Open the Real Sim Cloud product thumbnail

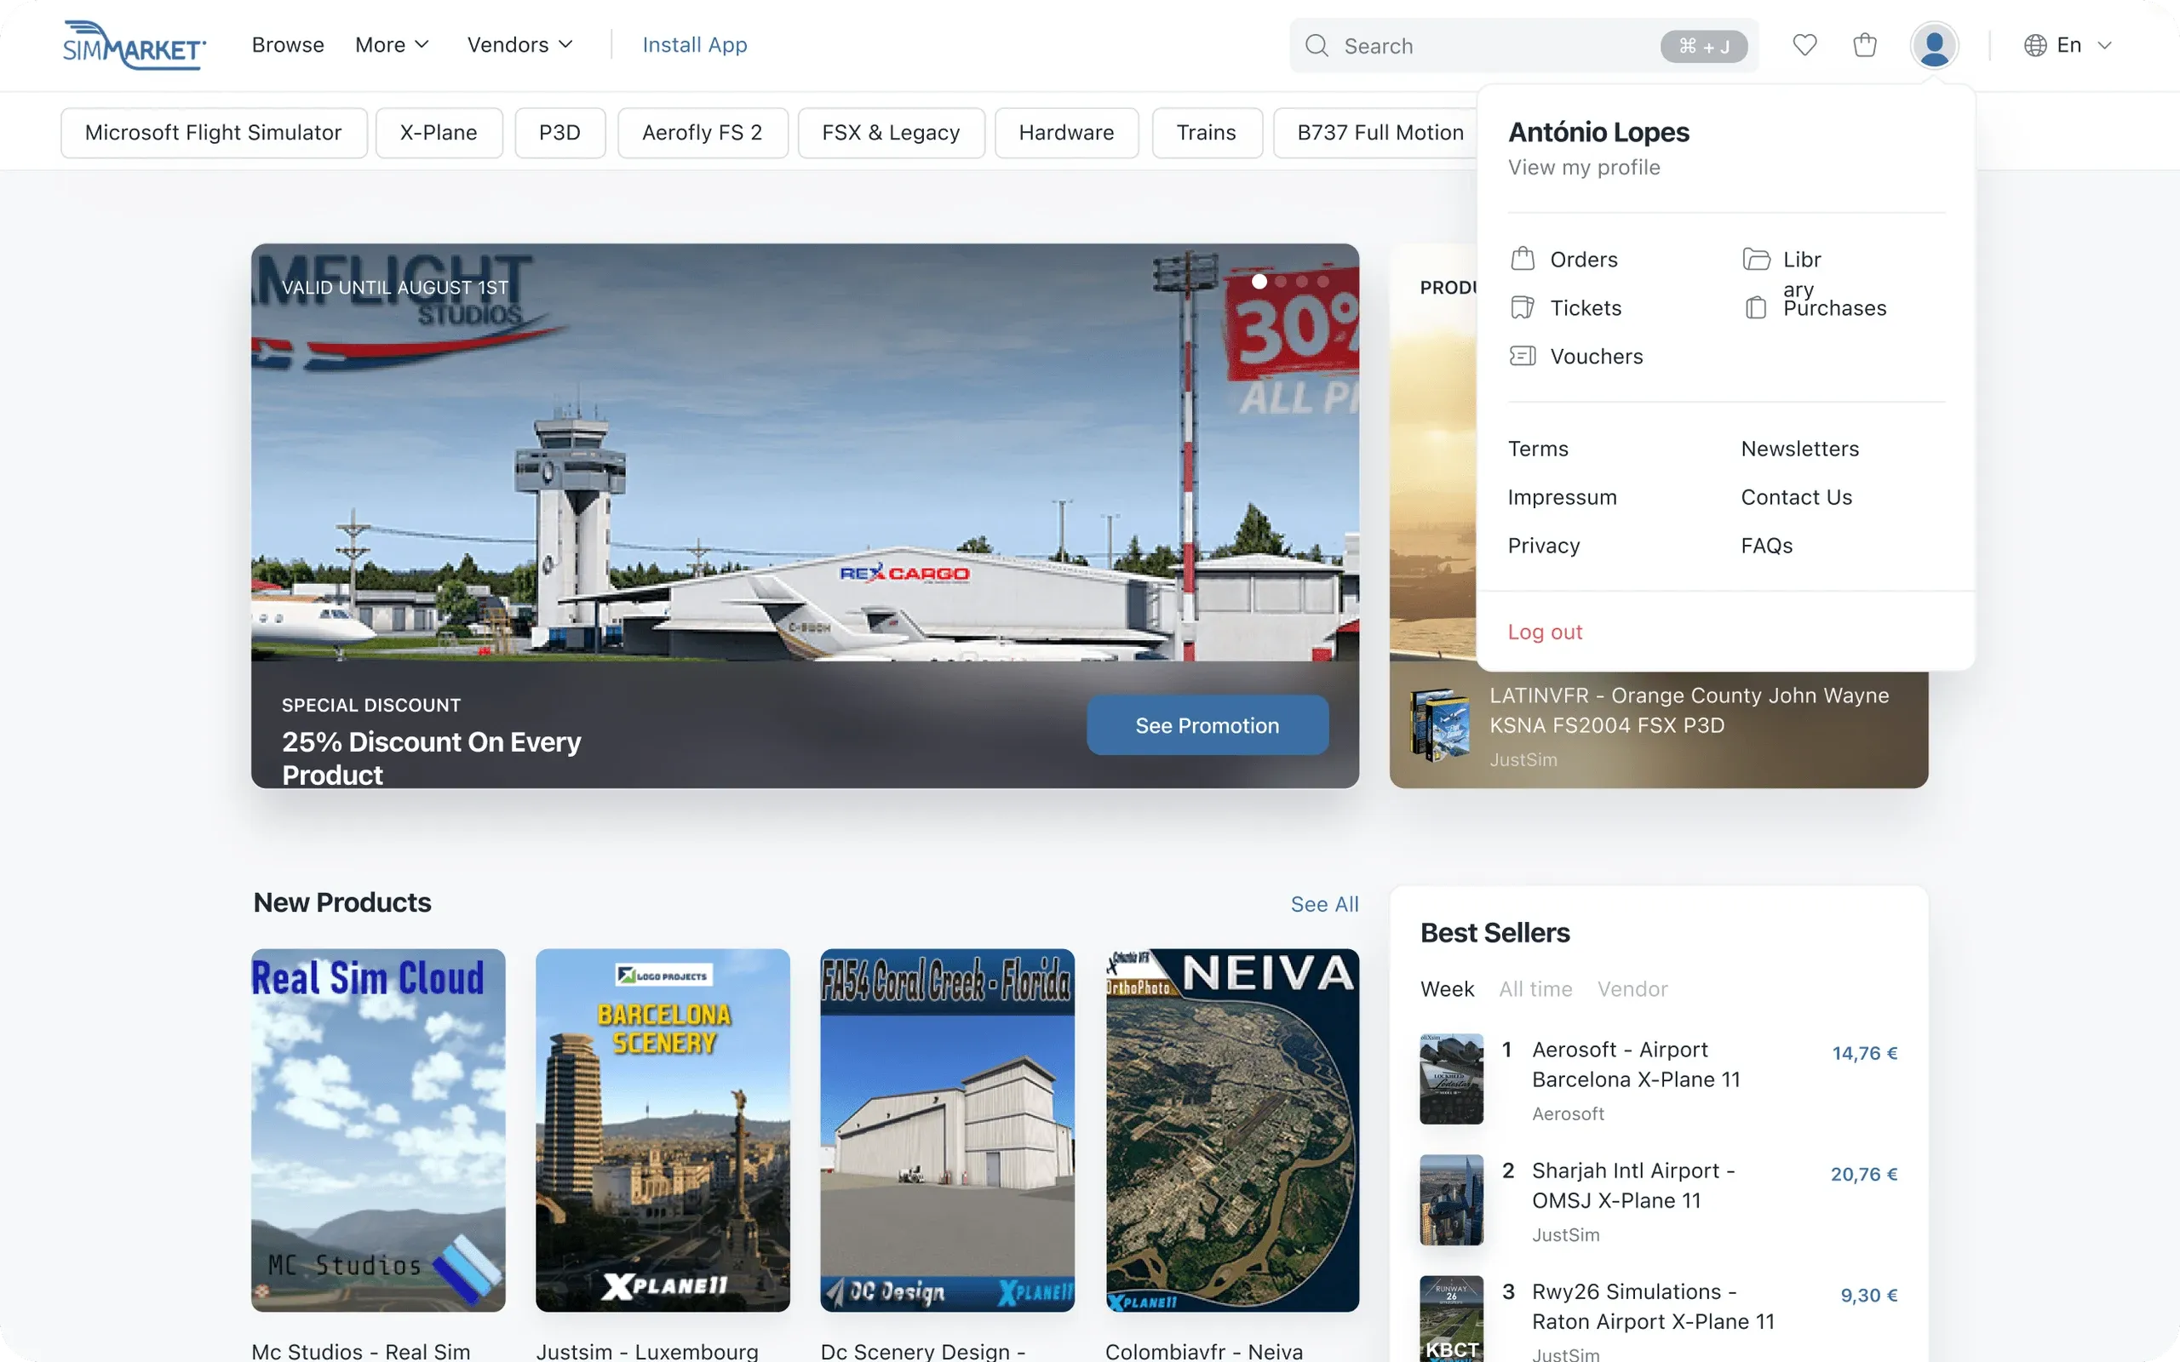[x=378, y=1130]
